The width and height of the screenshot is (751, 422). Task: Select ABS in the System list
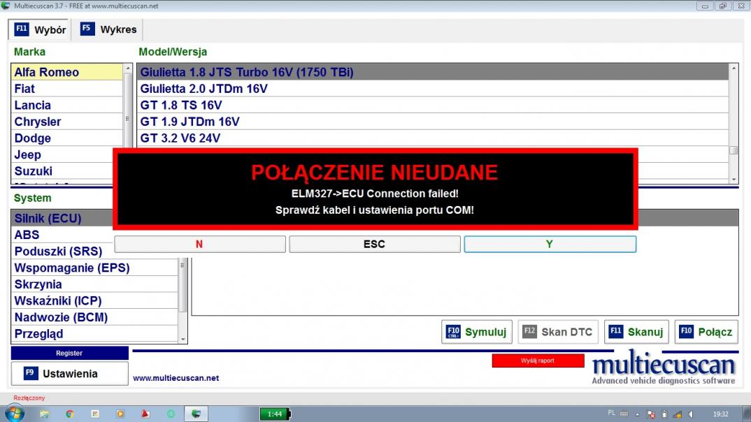62,235
